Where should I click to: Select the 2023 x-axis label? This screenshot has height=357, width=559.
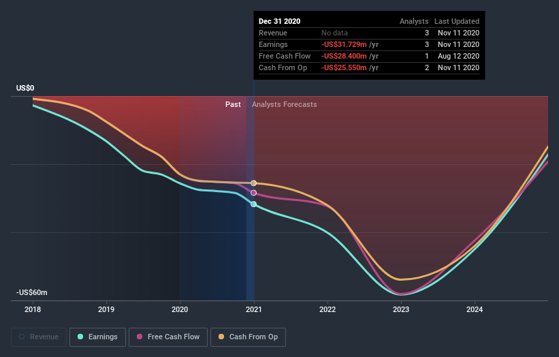[x=401, y=309]
